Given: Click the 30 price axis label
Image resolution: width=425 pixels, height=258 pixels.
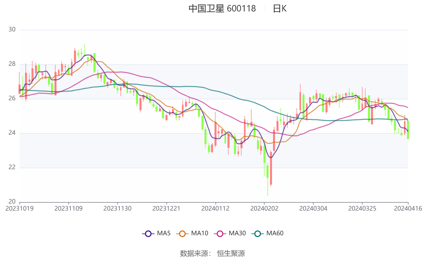Looking at the screenshot, I should (x=12, y=29).
